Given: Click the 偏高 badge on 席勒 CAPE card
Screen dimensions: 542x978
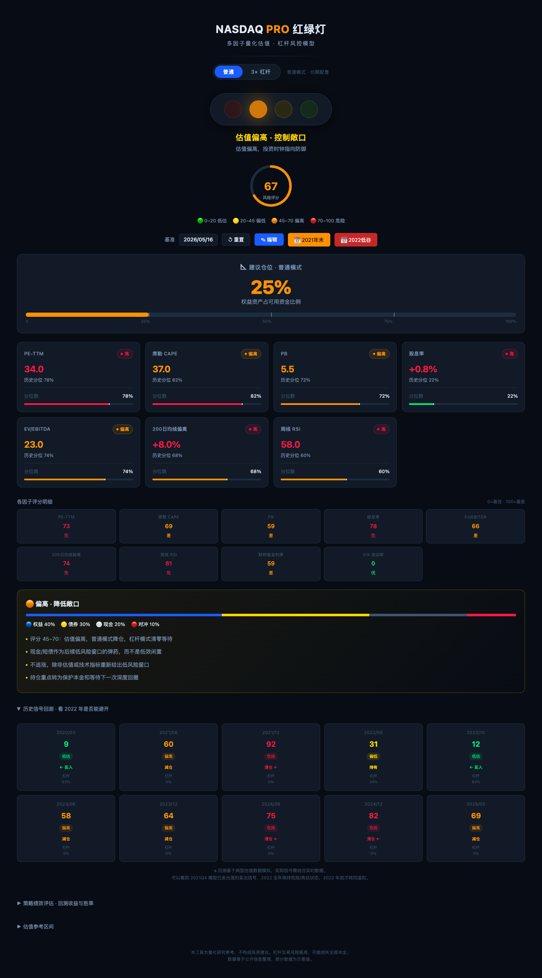Looking at the screenshot, I should (251, 354).
